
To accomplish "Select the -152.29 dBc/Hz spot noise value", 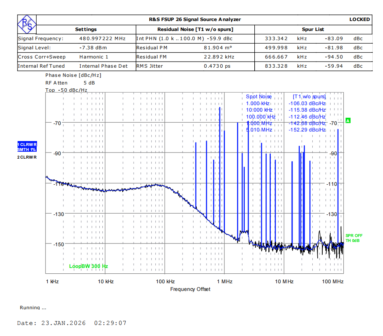I will [x=307, y=130].
